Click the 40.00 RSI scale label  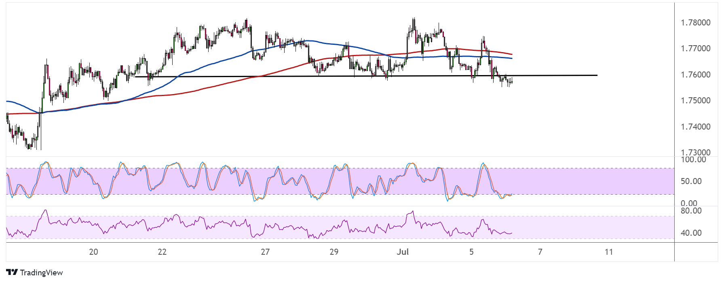coord(691,233)
